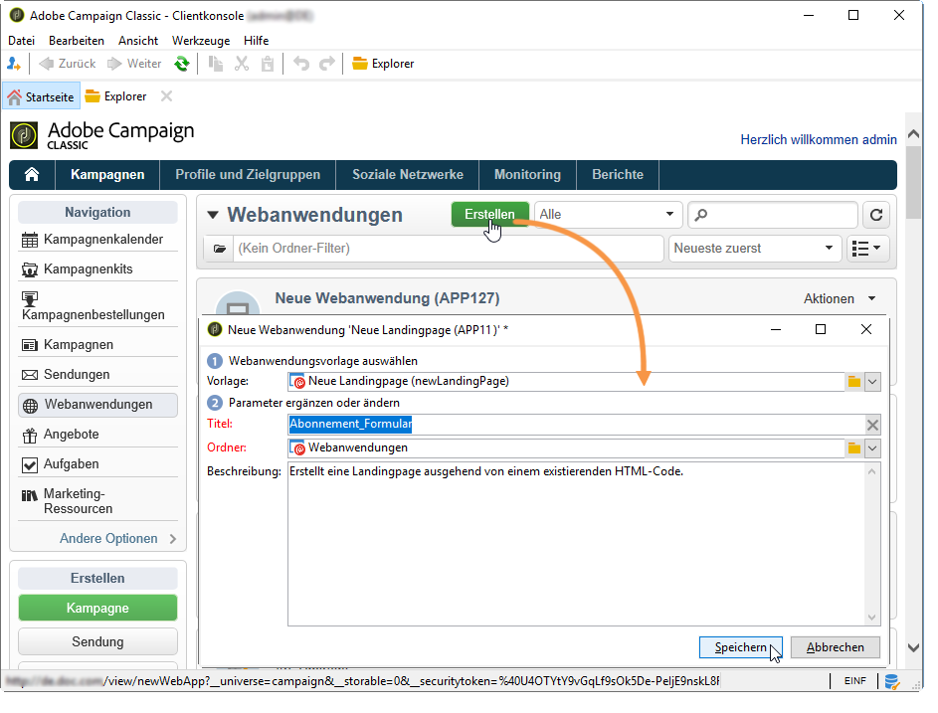The width and height of the screenshot is (938, 713).
Task: Click the Abbrechen button
Action: click(836, 647)
